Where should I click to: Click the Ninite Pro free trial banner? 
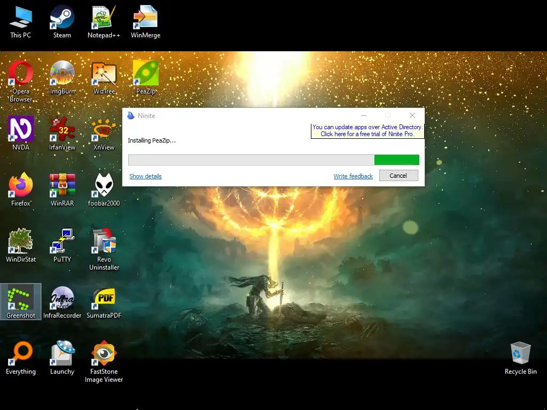coord(368,130)
